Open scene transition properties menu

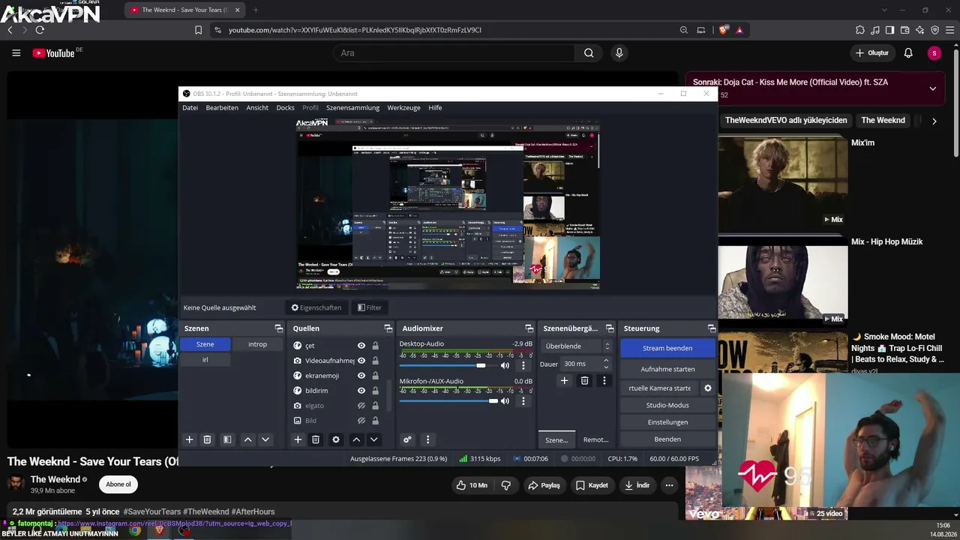click(604, 381)
